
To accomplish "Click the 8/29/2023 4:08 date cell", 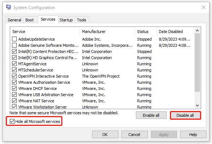I will coord(174,45).
